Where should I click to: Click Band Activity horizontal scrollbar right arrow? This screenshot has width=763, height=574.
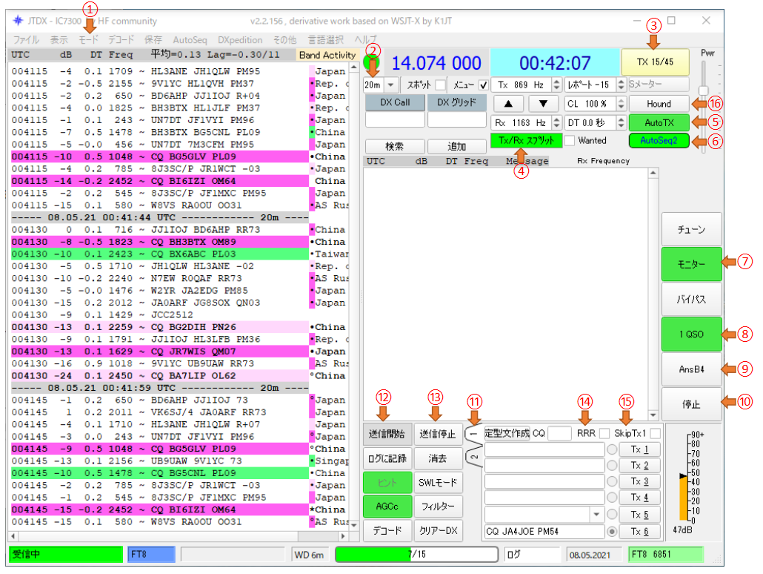pyautogui.click(x=343, y=536)
